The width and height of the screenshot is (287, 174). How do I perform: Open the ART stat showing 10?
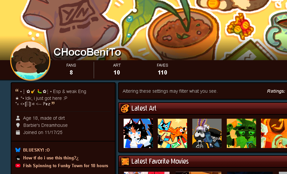117,70
